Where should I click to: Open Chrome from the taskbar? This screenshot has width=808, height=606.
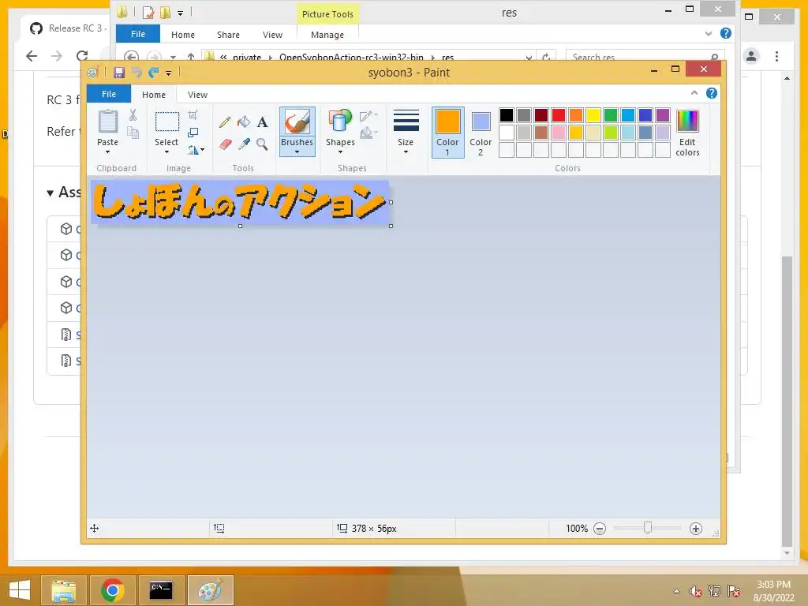(112, 590)
